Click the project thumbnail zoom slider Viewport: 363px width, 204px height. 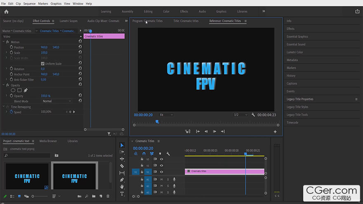click(x=40, y=196)
